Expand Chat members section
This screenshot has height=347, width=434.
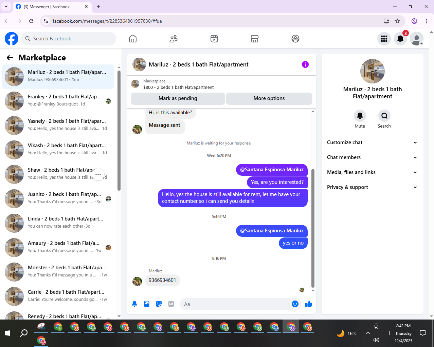coord(373,157)
